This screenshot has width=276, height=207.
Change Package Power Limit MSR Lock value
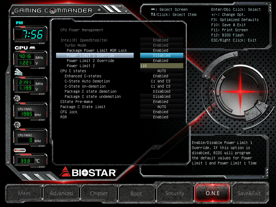pos(162,50)
